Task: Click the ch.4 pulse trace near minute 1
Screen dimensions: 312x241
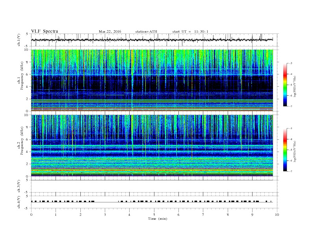Action: [56, 202]
